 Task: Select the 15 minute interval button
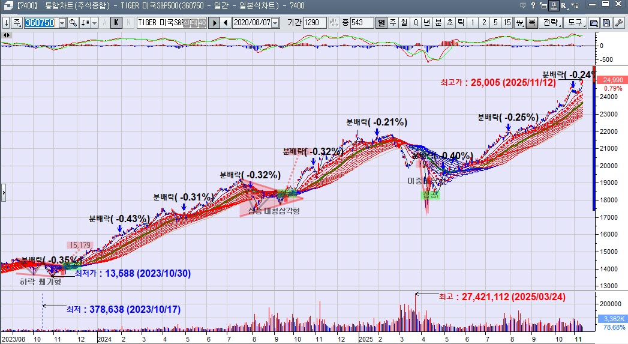(507, 23)
